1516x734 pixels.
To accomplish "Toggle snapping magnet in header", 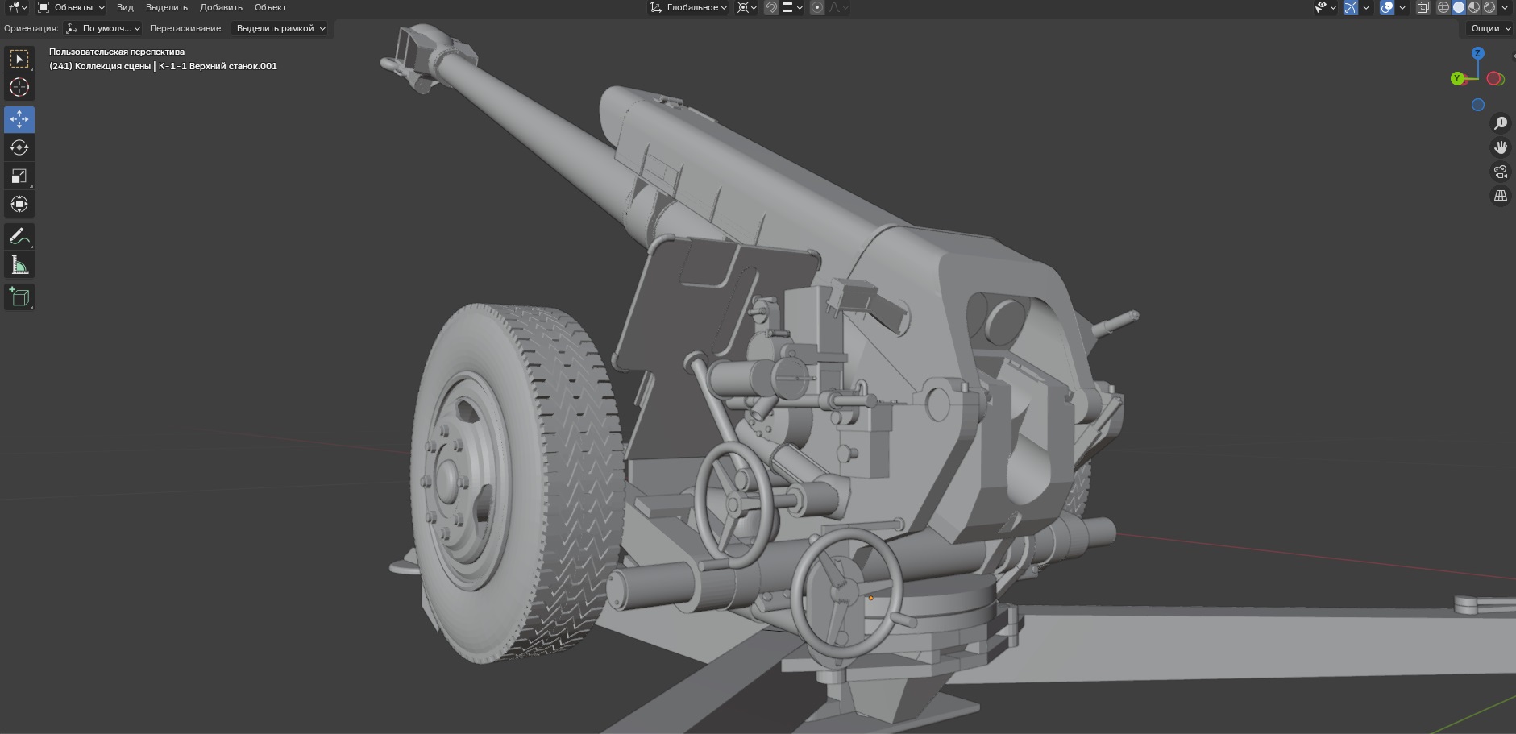I will click(x=771, y=7).
